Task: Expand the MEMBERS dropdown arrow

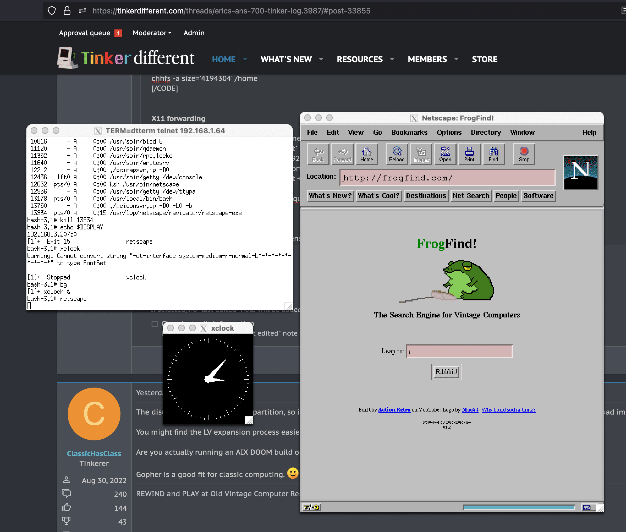Action: [456, 59]
